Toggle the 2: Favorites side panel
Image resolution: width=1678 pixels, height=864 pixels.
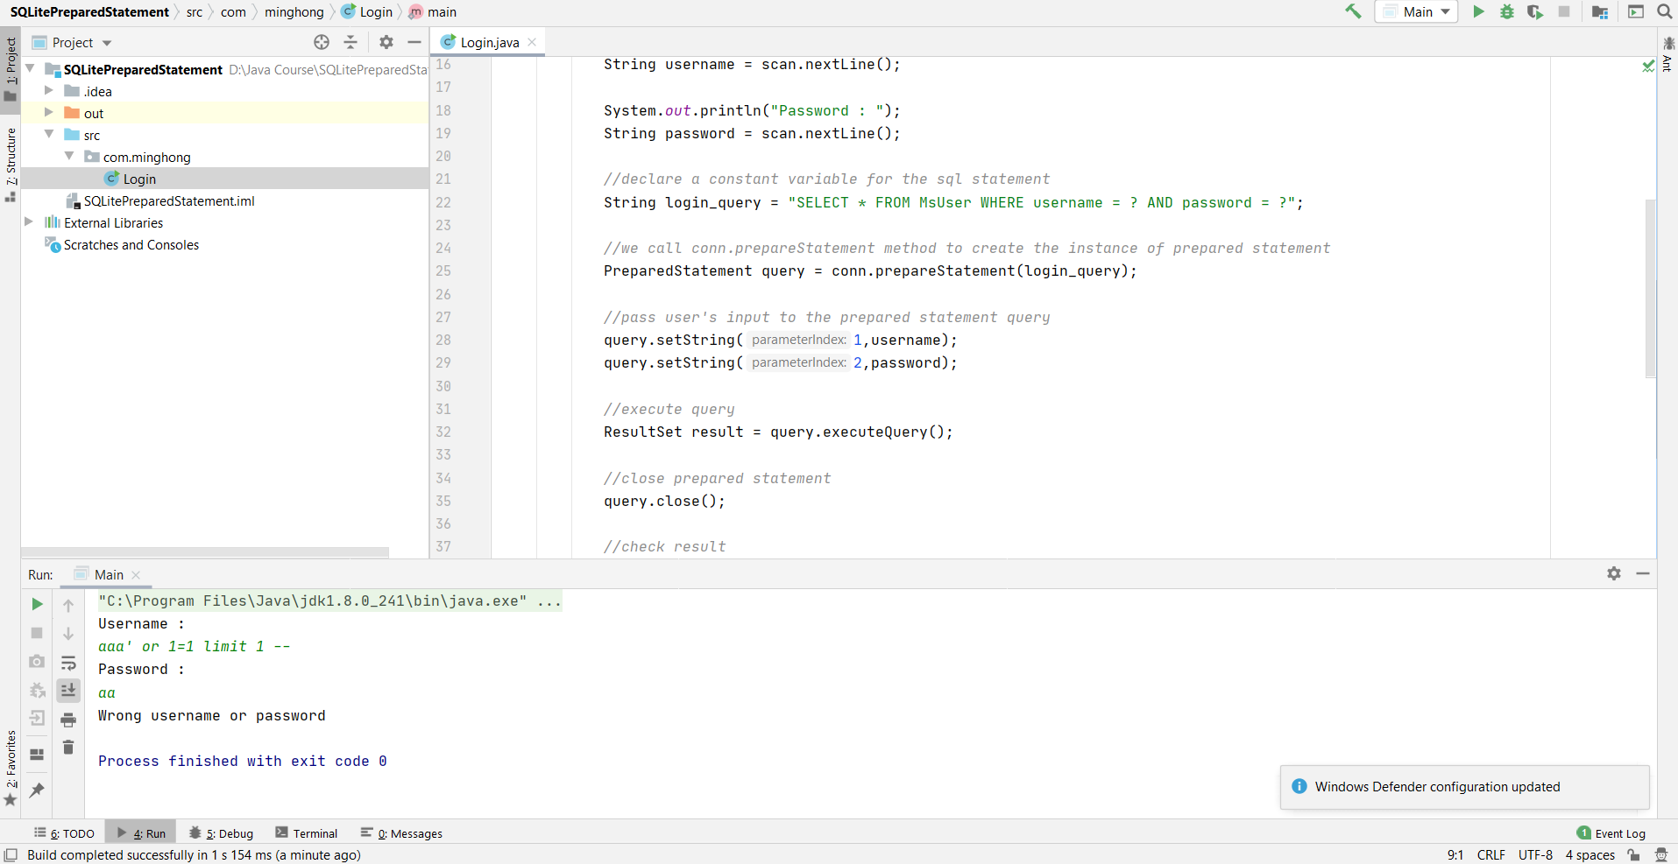point(11,769)
